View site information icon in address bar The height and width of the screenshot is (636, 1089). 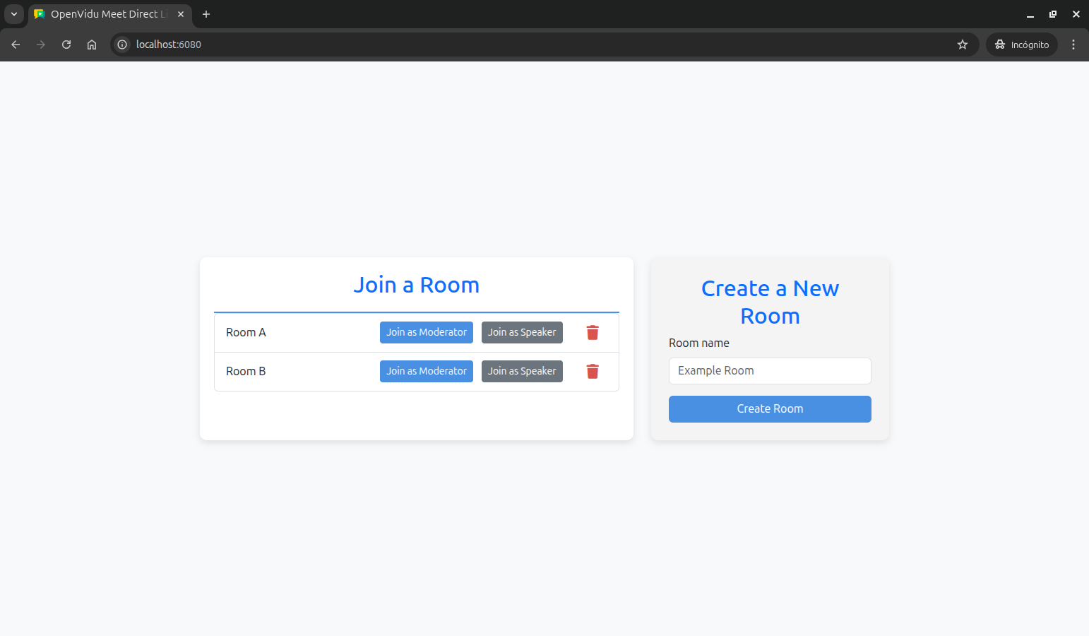[x=122, y=45]
